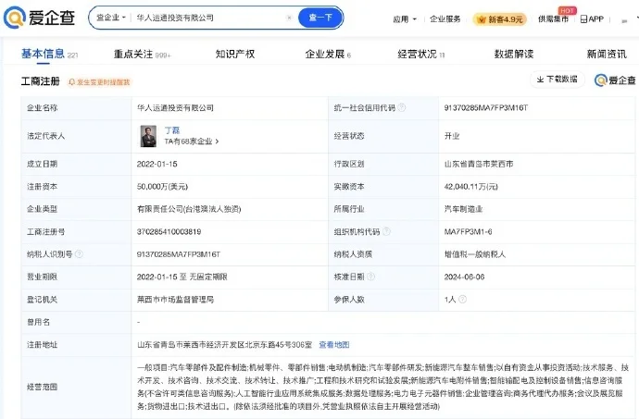Screen dimensions: 639x419
Task: Switch to the 经营状况 tab
Action: [421, 55]
